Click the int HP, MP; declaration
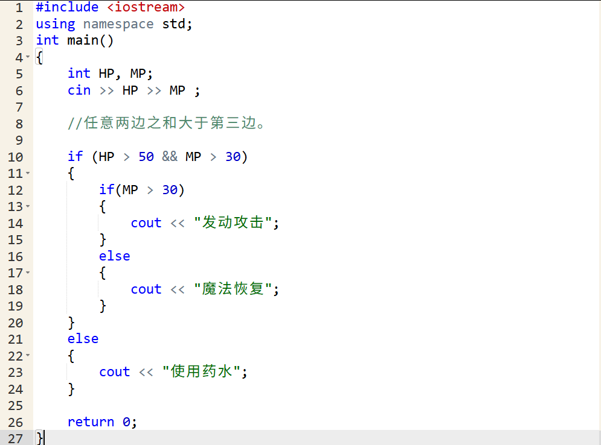Viewport: 601px width, 445px height. click(111, 74)
